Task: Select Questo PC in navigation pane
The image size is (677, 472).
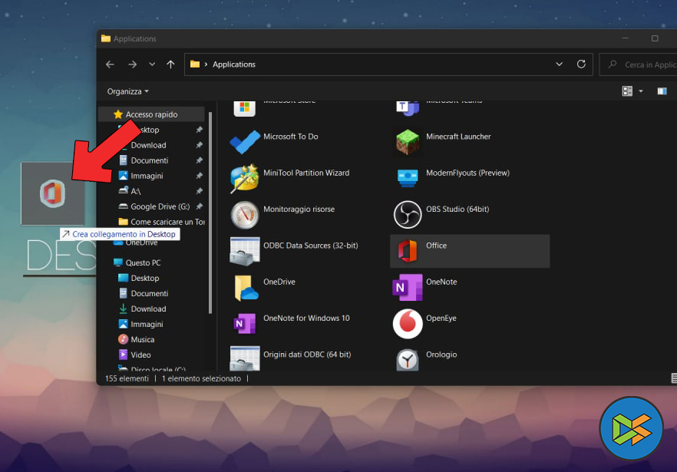Action: 143,262
